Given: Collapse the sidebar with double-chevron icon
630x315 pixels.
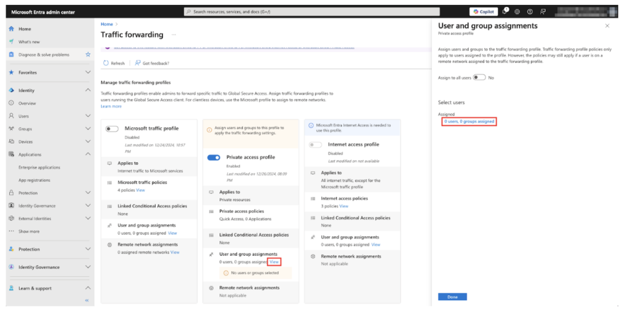Looking at the screenshot, I should click(87, 300).
